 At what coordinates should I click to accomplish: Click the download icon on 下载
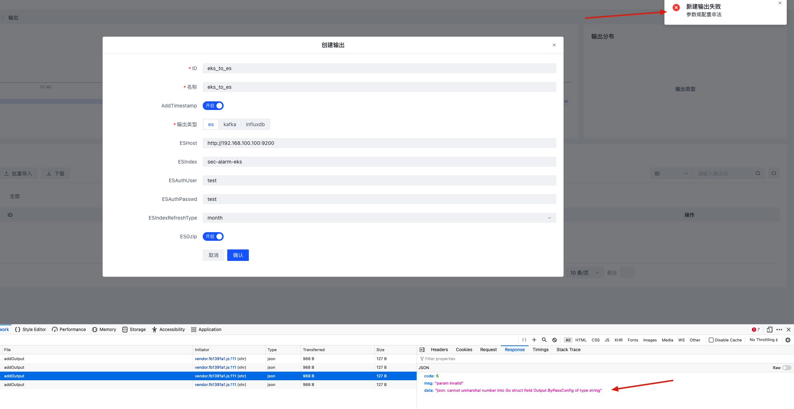pos(49,174)
